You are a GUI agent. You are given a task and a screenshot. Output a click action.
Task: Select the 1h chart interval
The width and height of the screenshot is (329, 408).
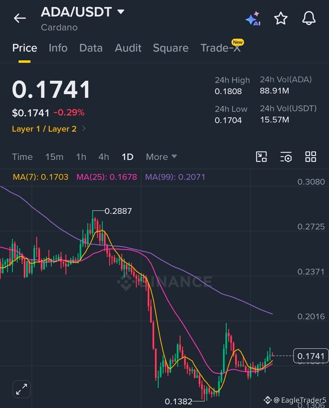(81, 157)
